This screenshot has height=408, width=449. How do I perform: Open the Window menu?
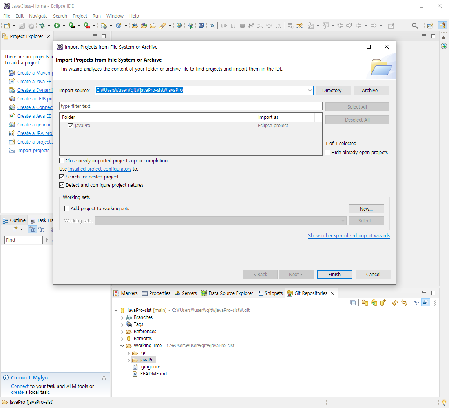pyautogui.click(x=115, y=16)
